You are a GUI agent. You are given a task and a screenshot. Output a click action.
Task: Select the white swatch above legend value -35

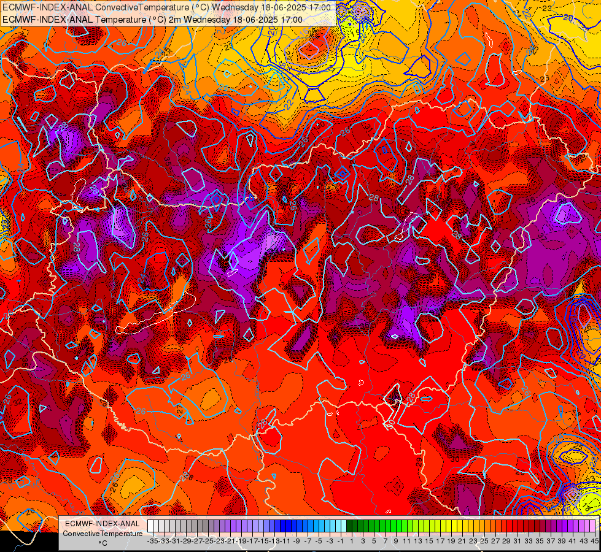150,526
